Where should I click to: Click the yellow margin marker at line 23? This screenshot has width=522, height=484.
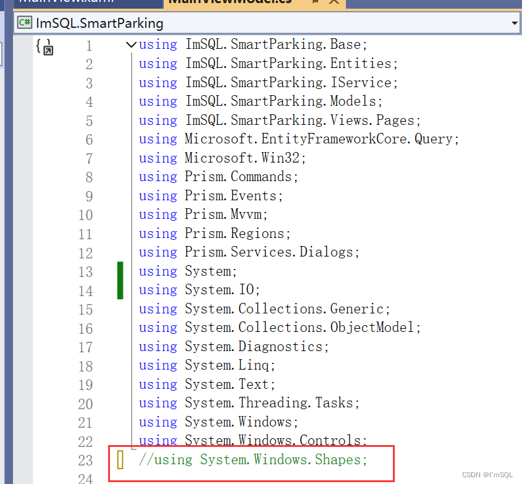coord(121,460)
